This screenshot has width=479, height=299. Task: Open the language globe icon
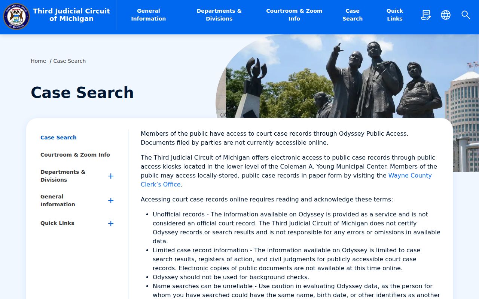pyautogui.click(x=446, y=15)
